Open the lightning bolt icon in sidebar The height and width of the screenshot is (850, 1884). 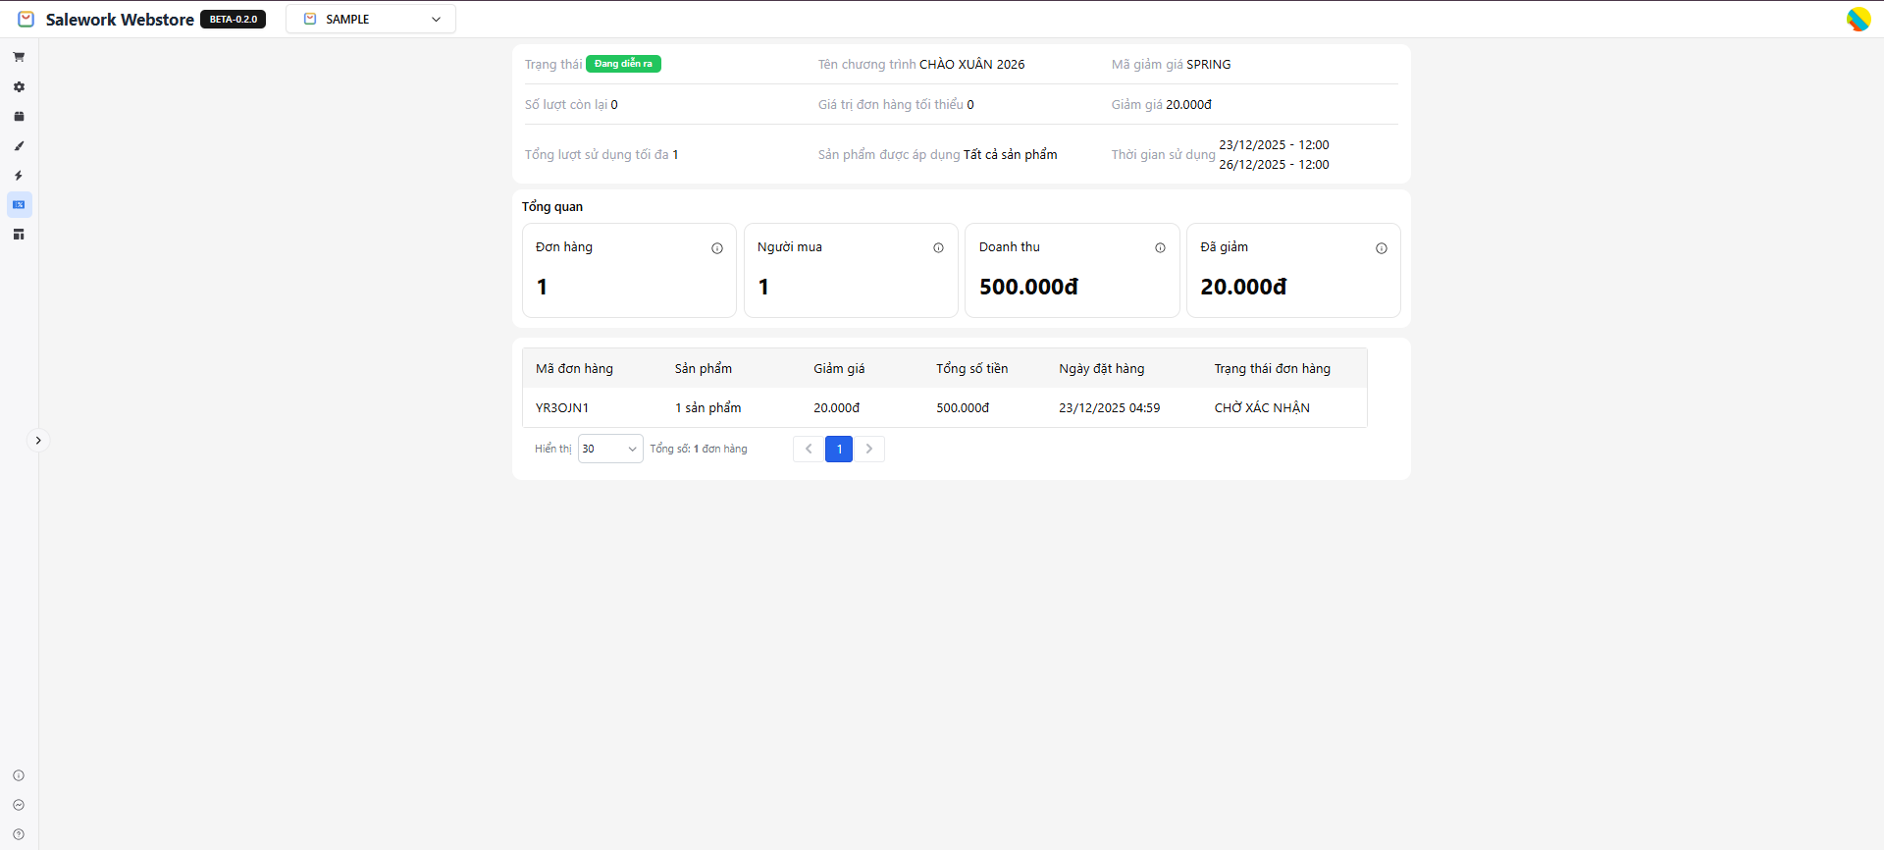point(19,175)
